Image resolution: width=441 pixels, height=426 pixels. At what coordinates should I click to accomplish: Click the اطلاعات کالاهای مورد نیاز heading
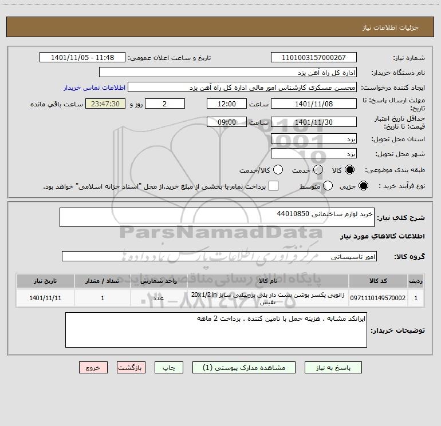coord(382,236)
